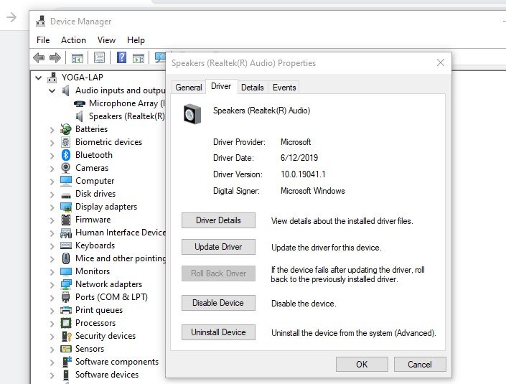506x384 pixels.
Task: Click the Scan for hardware changes monitor icon
Action: (x=160, y=57)
